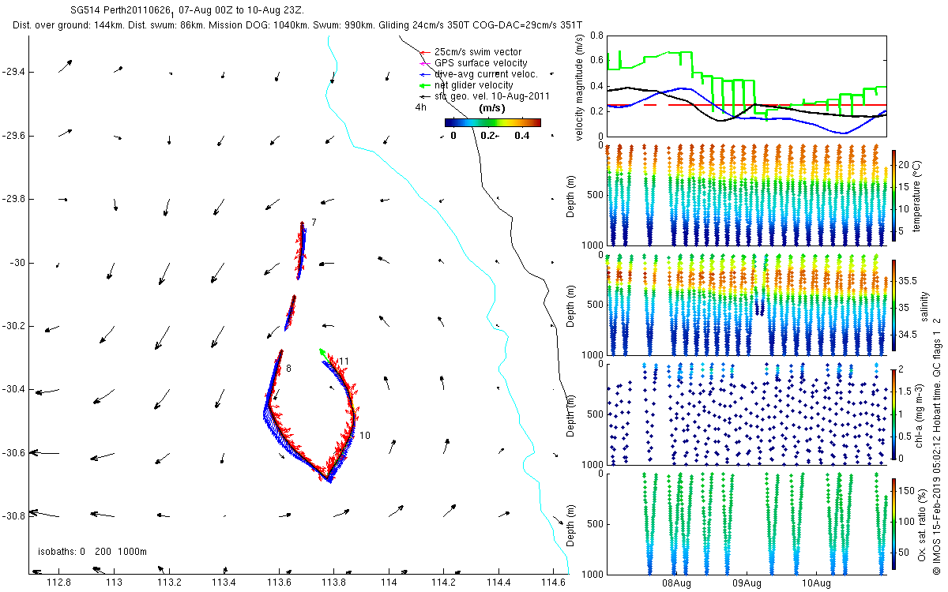This screenshot has width=948, height=592.
Task: Click the horizontal velocity colorbar under the legend
Action: point(492,122)
